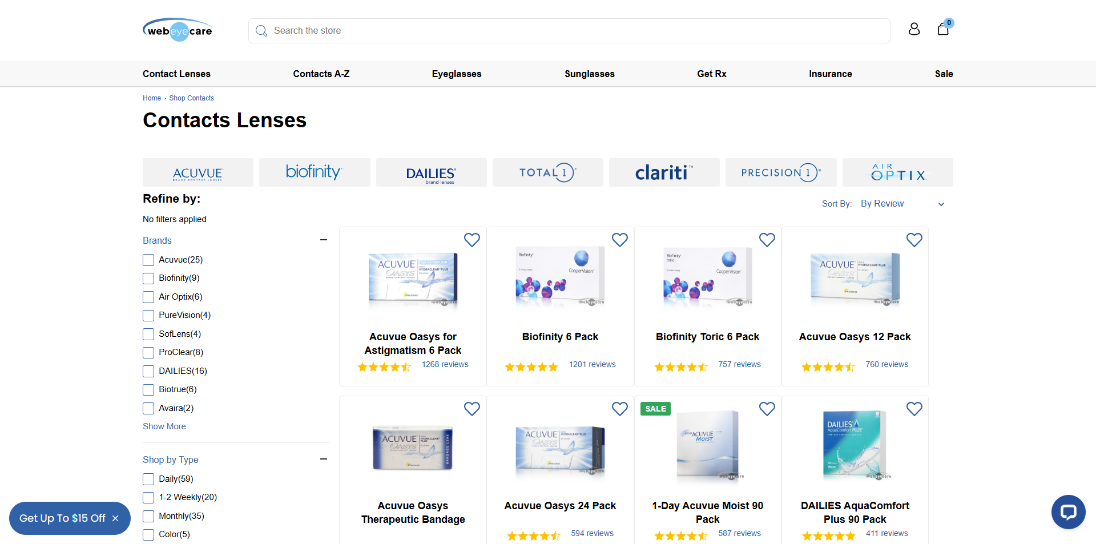Enable the Daily lens type filter
Viewport: 1096px width, 544px height.
click(x=148, y=479)
